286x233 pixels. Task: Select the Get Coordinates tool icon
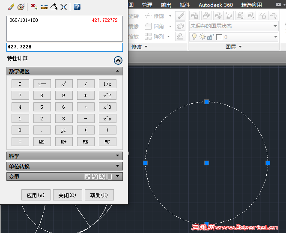(34, 7)
